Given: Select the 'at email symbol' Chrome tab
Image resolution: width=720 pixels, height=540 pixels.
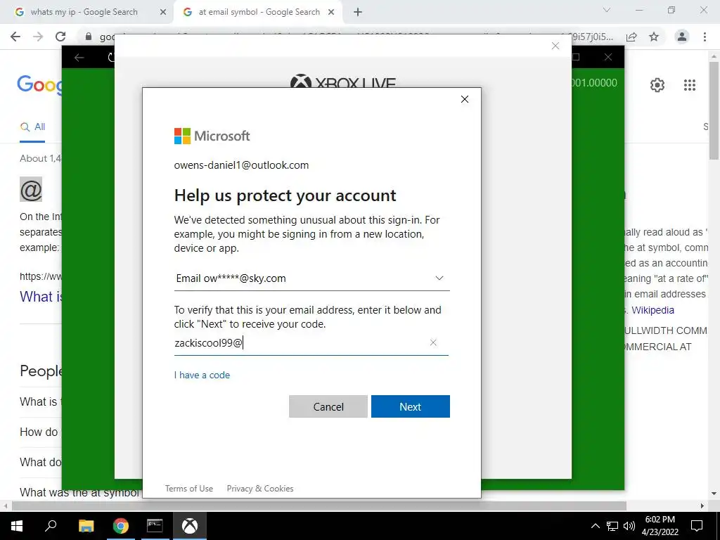Looking at the screenshot, I should click(x=259, y=12).
